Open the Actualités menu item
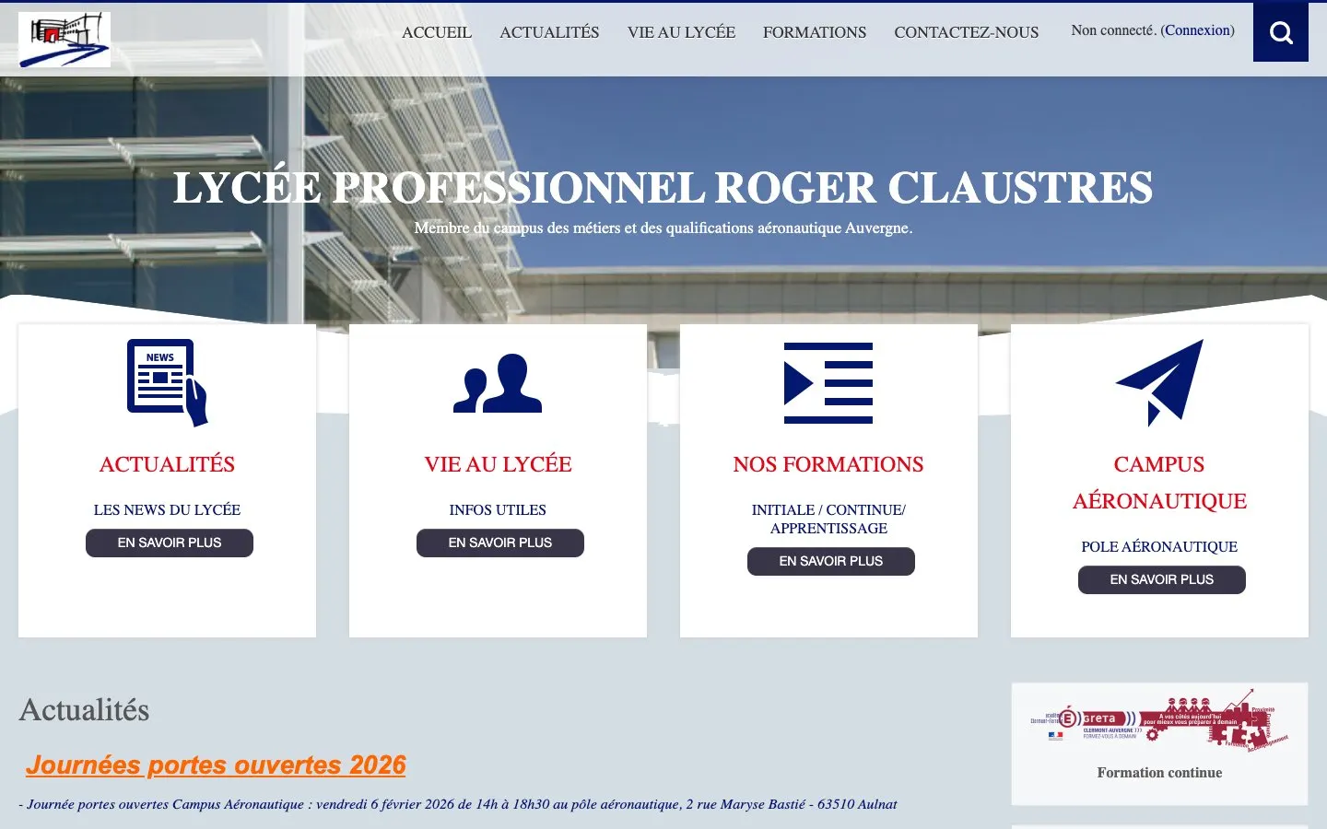Image resolution: width=1327 pixels, height=829 pixels. pyautogui.click(x=549, y=32)
